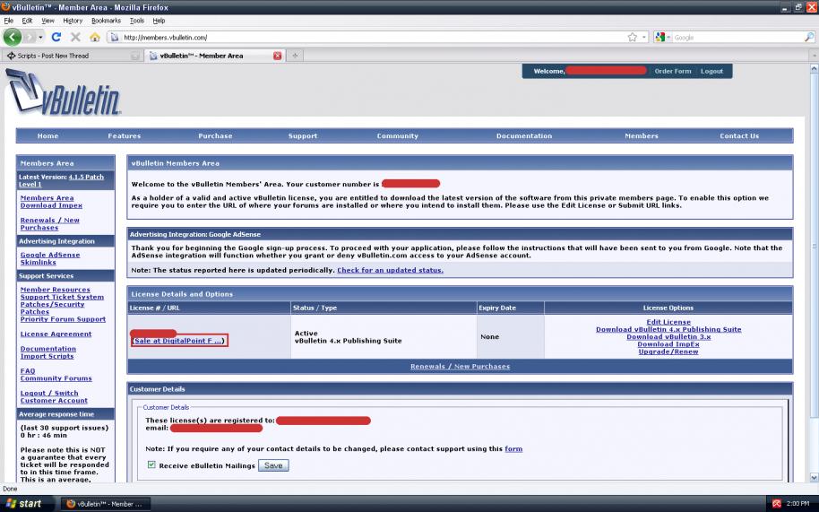The width and height of the screenshot is (819, 512).
Task: Close the vBulletin Member Area tab
Action: click(278, 56)
